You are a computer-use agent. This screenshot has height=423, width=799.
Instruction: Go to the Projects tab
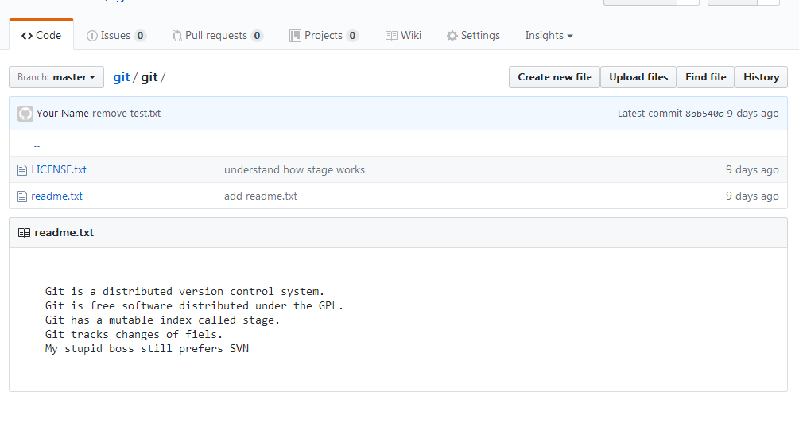point(324,35)
